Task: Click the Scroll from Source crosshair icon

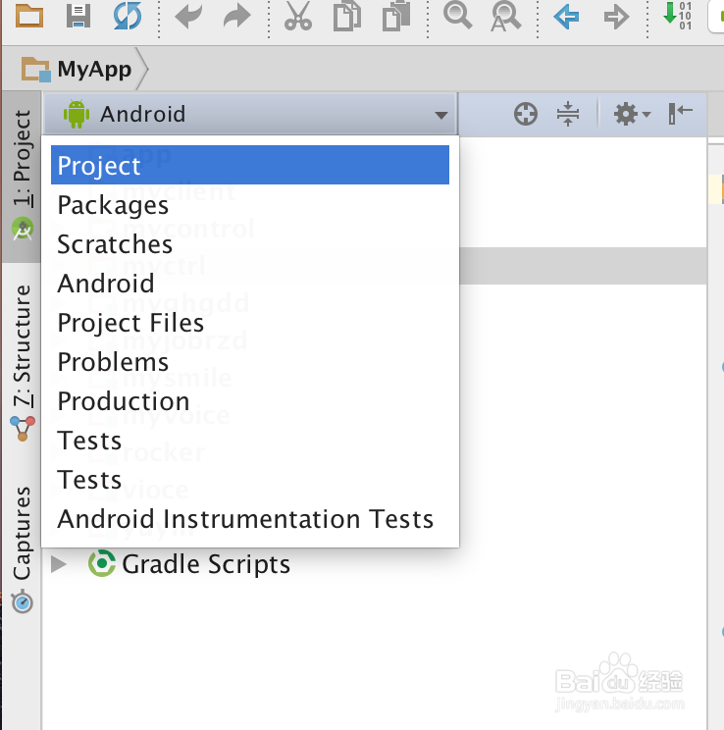Action: pyautogui.click(x=526, y=114)
